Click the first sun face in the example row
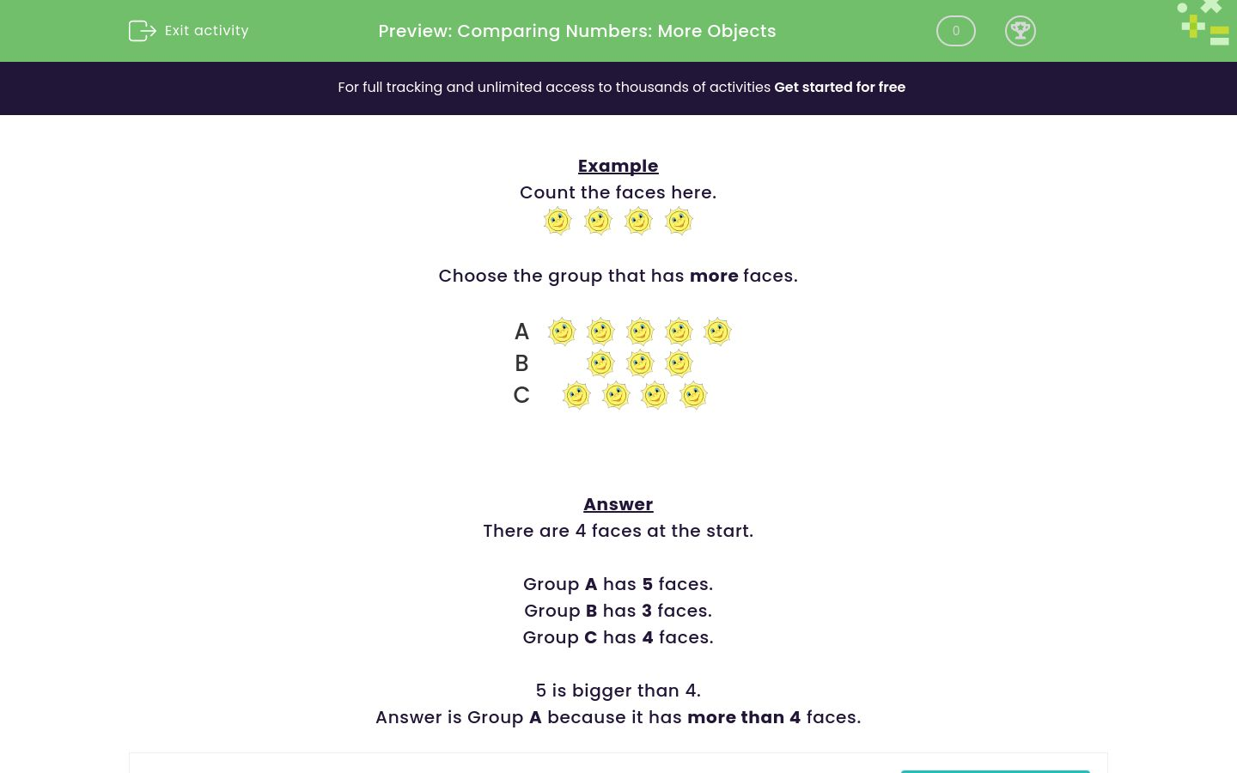Screen dimensions: 1237x773 (558, 221)
